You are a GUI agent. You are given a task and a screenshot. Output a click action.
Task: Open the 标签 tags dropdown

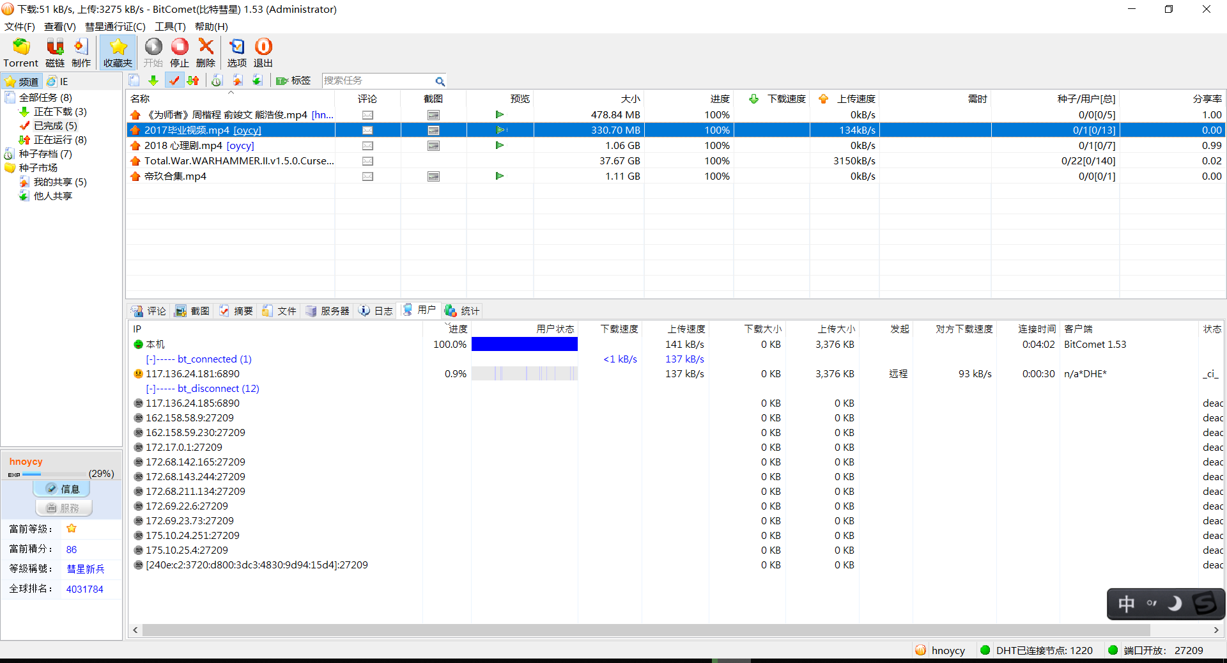(x=294, y=81)
